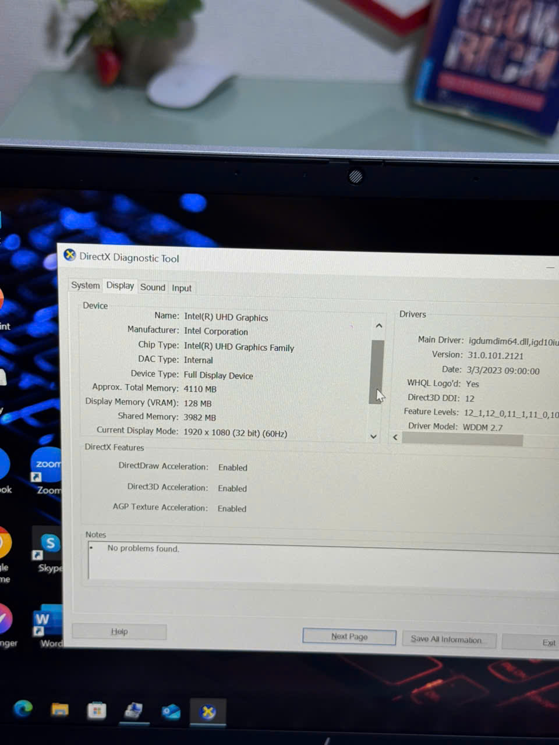Select the Word desktop shortcut
Screen dimensions: 559x745
49,627
